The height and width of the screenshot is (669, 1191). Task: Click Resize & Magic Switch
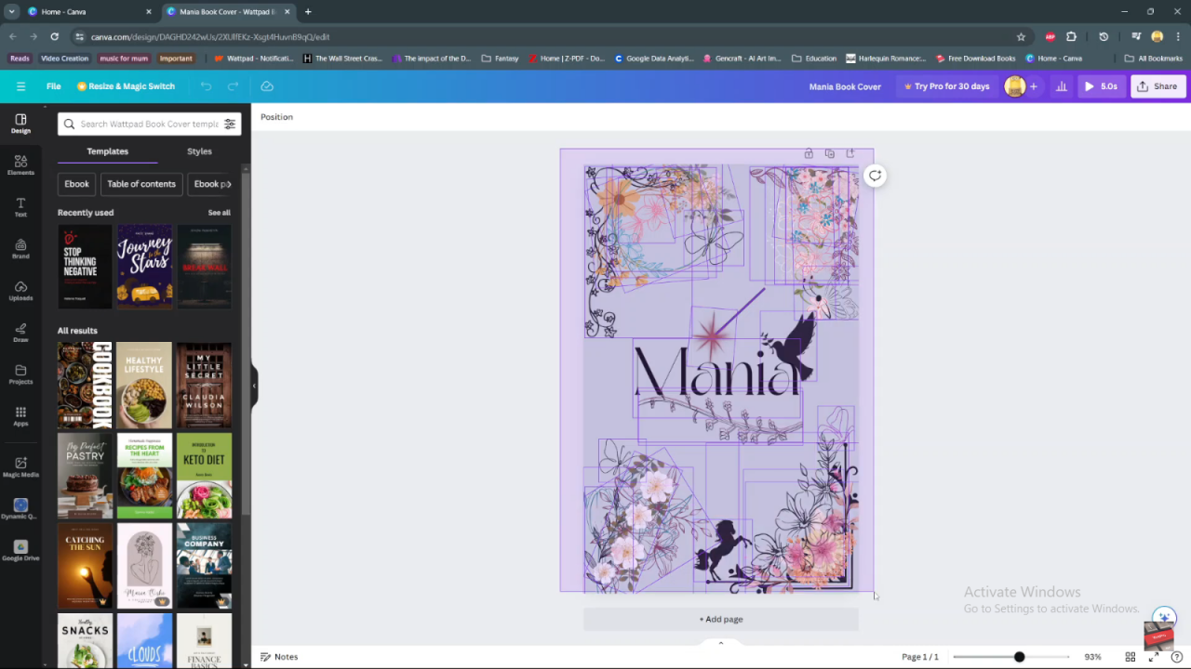[126, 86]
